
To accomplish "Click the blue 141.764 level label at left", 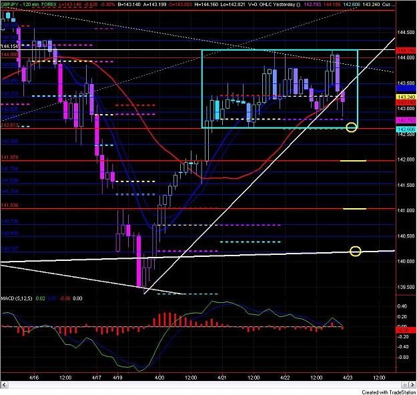I will pyautogui.click(x=10, y=169).
